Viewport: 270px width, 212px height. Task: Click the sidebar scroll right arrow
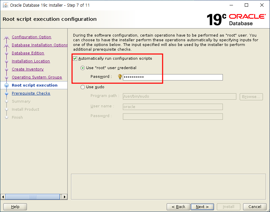coord(64,197)
